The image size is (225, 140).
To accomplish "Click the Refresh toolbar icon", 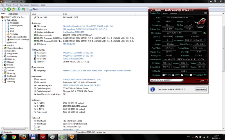I will (19, 9).
